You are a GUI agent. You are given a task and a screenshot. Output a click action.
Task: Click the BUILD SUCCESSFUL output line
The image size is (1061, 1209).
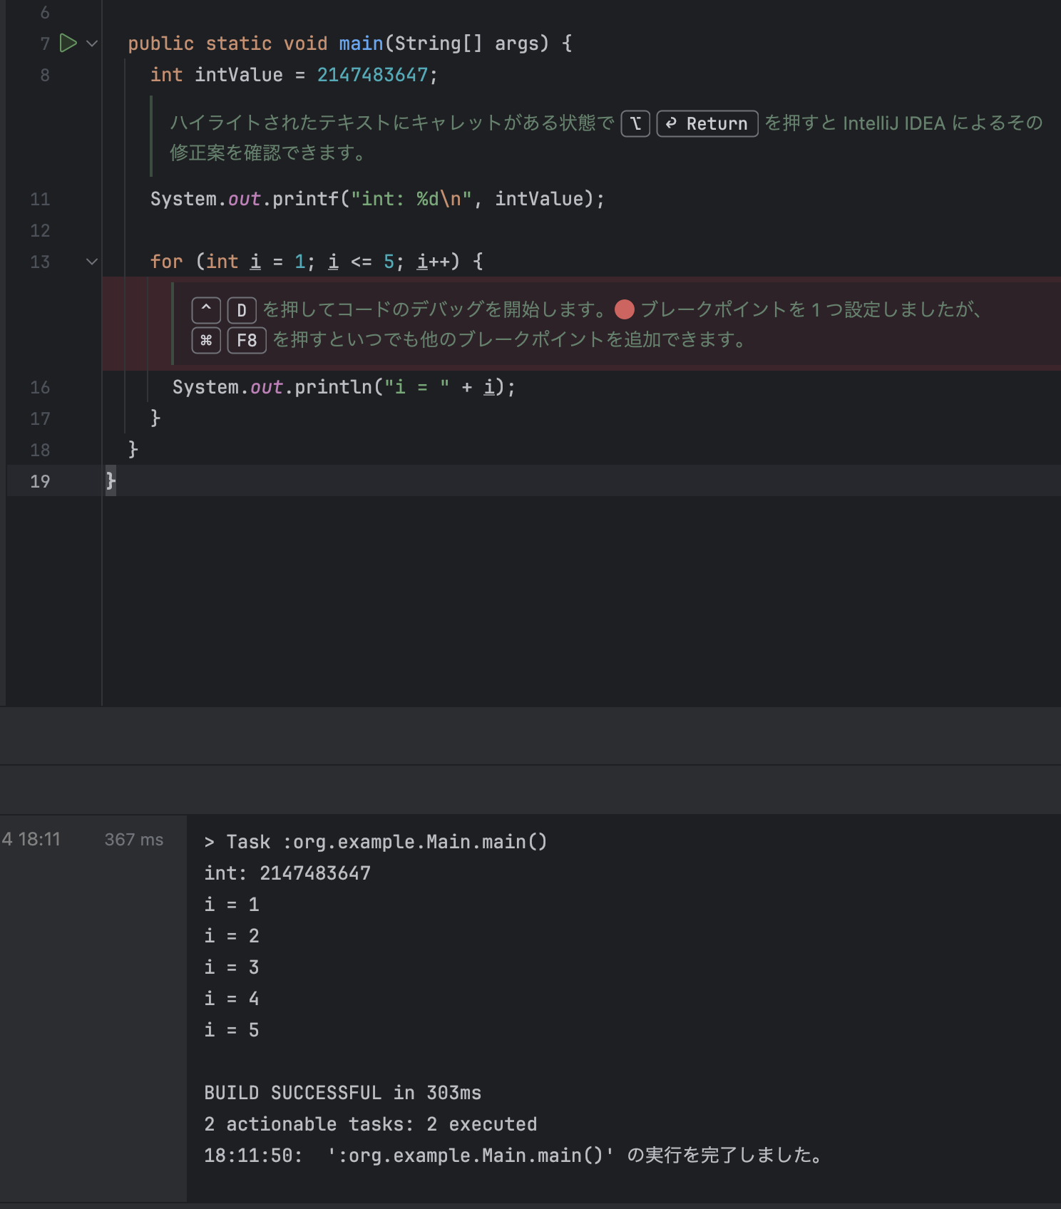(x=342, y=1093)
